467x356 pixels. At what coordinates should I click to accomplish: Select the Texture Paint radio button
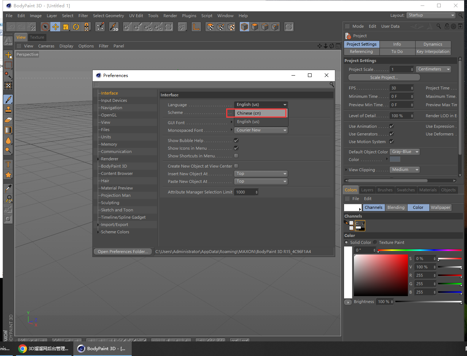pos(375,242)
